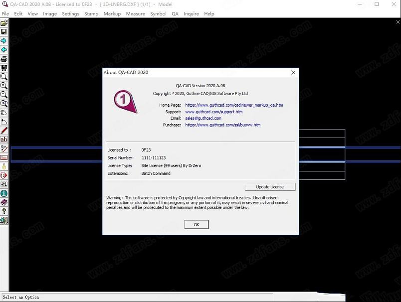401x302 pixels.
Task: Click the Print icon in left toolbar
Action: pos(4,59)
